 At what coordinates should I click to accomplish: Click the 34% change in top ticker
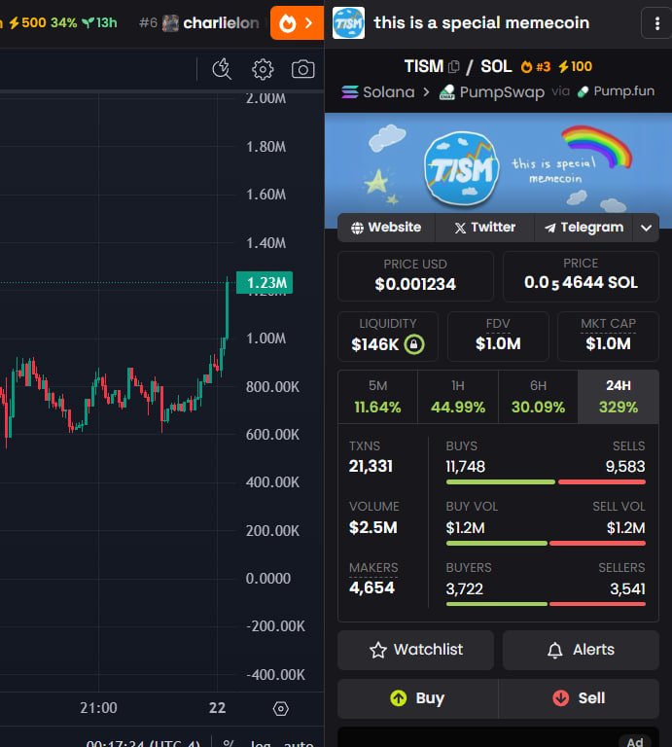(64, 23)
